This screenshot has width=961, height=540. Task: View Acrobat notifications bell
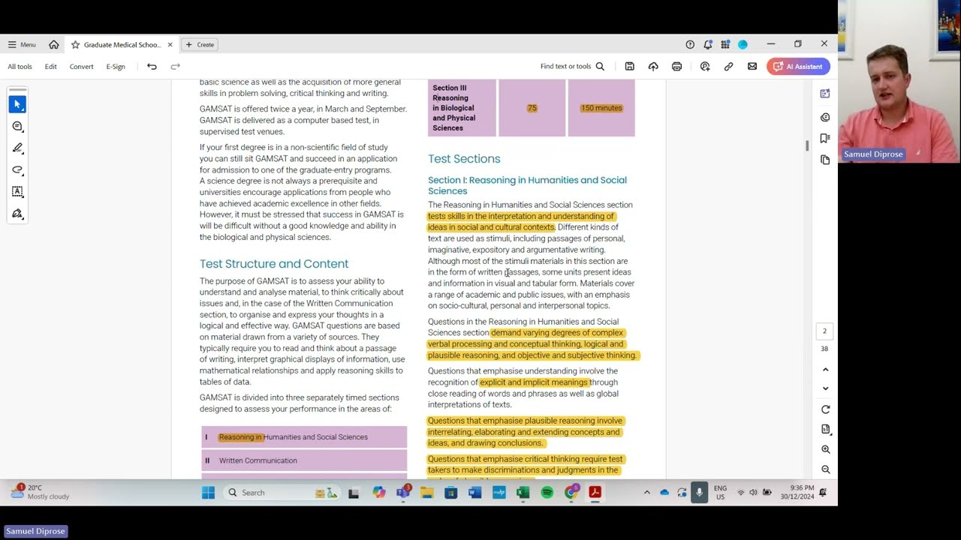[707, 44]
